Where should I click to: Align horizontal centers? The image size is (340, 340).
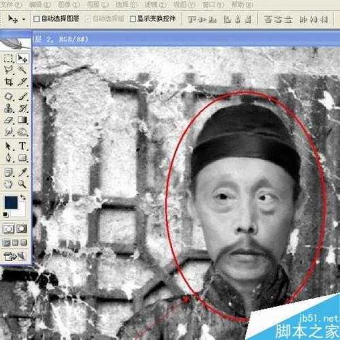pyautogui.click(x=238, y=19)
